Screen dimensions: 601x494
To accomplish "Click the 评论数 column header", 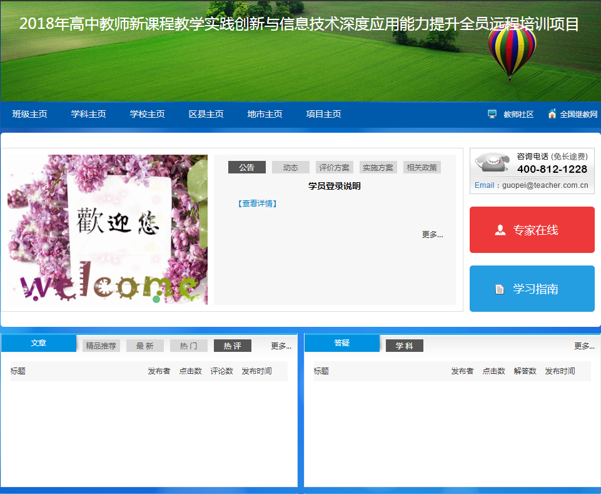I will [221, 371].
